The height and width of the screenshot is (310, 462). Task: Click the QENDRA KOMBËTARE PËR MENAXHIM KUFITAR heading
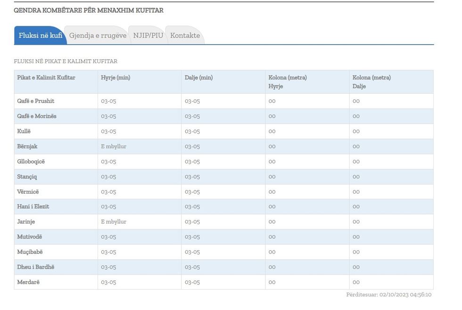pos(89,10)
